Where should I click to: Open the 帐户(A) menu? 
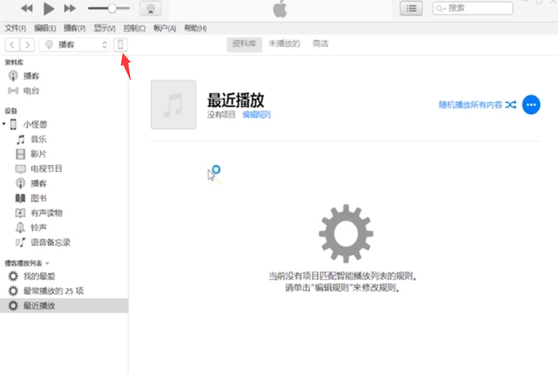164,28
